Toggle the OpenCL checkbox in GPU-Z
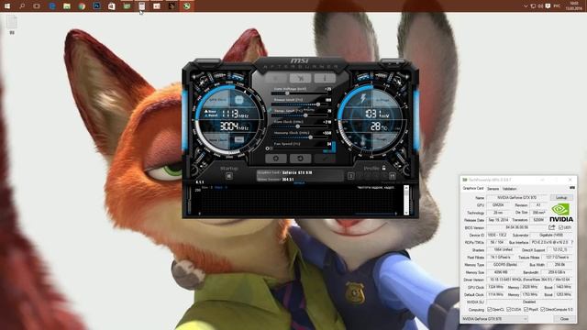587x330 pixels. tap(489, 310)
